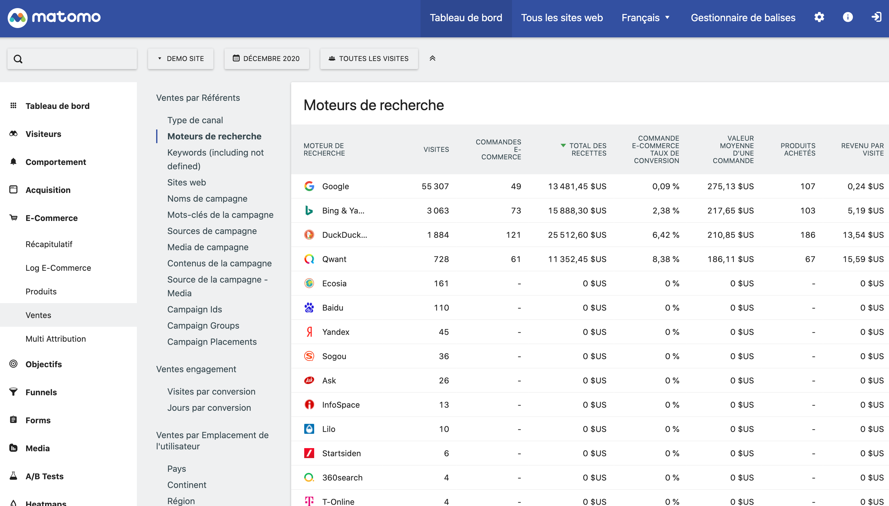Open the Décembre 2020 date picker
889x506 pixels.
(x=266, y=59)
